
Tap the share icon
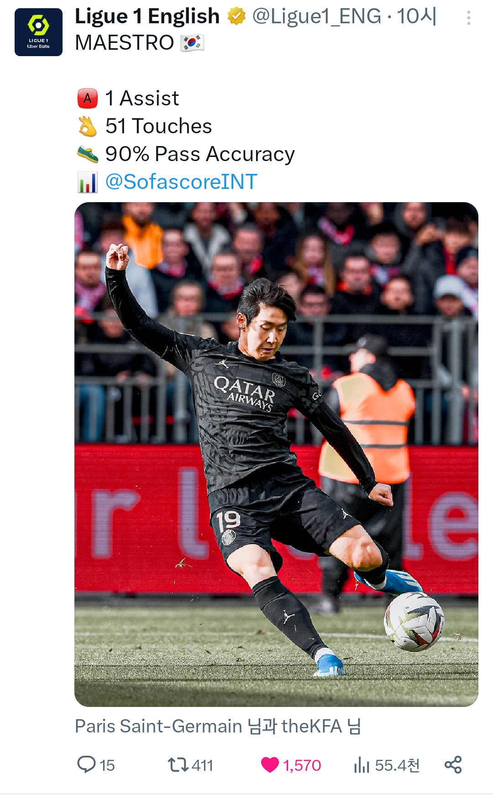[x=453, y=764]
